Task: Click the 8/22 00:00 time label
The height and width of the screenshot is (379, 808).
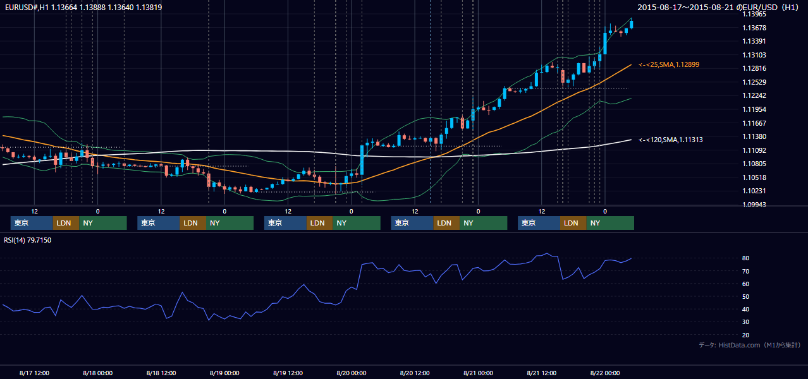Action: point(605,373)
